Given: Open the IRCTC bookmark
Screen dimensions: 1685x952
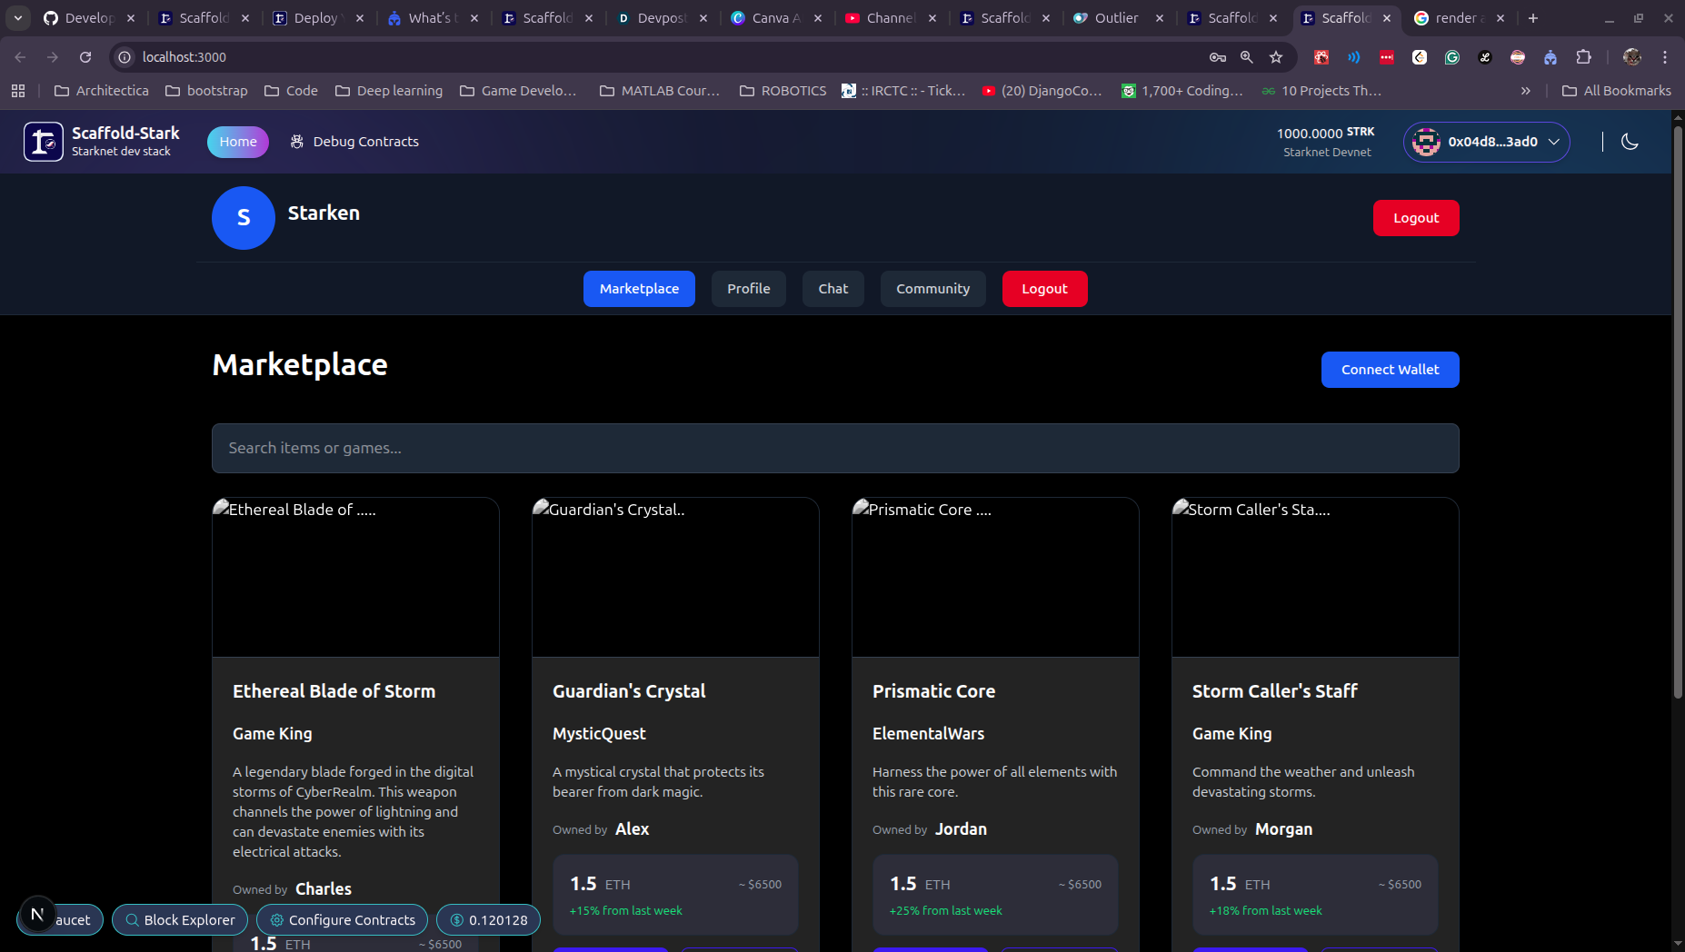Looking at the screenshot, I should point(903,91).
